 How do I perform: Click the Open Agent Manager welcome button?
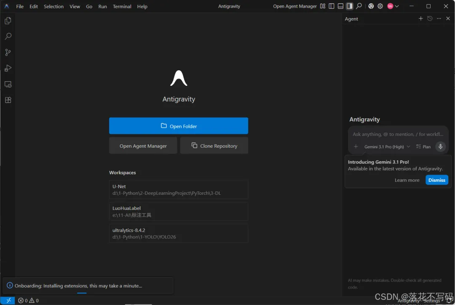143,146
